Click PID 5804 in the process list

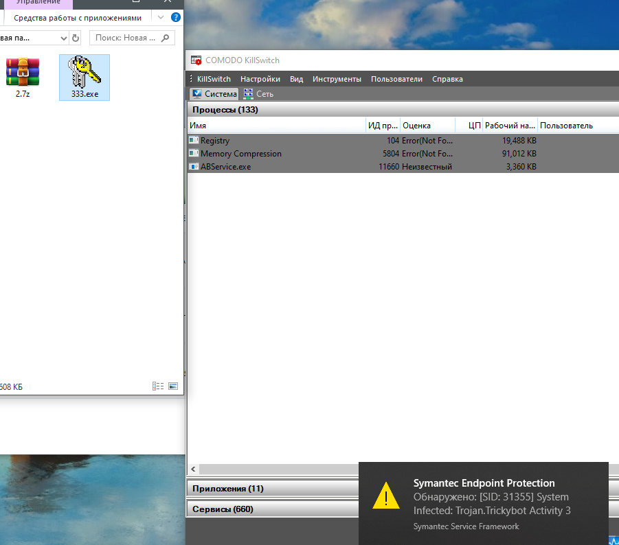click(391, 153)
